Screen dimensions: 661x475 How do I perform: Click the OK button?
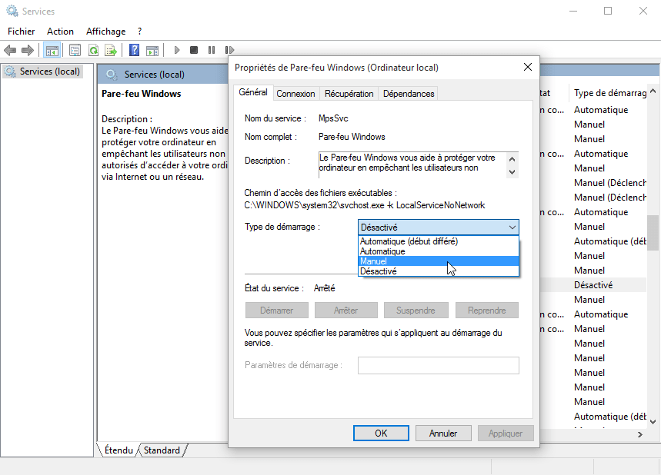(381, 433)
